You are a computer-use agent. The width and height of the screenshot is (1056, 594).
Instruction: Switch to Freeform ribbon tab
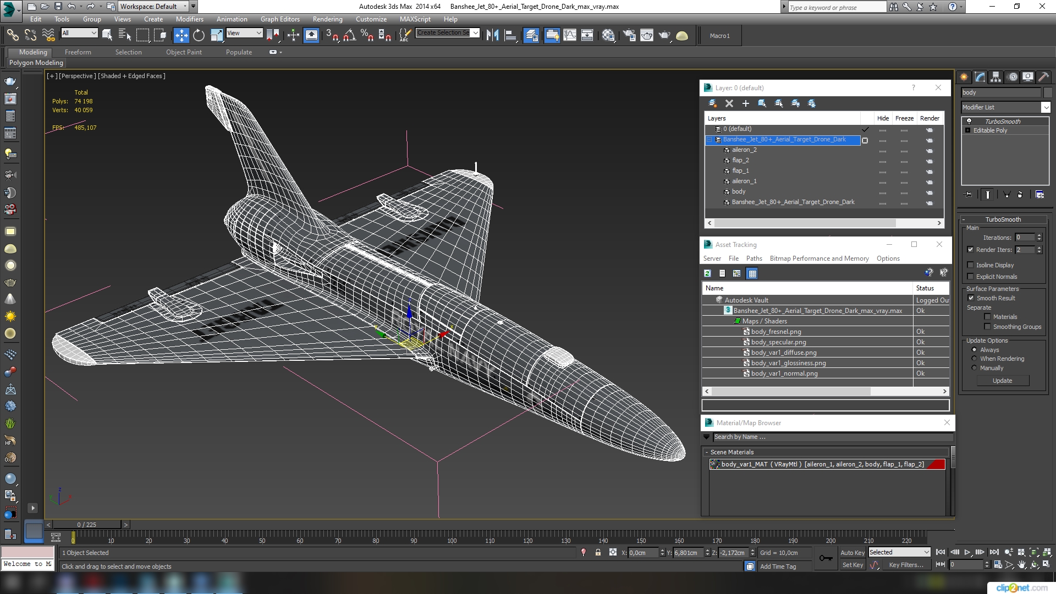coord(78,52)
